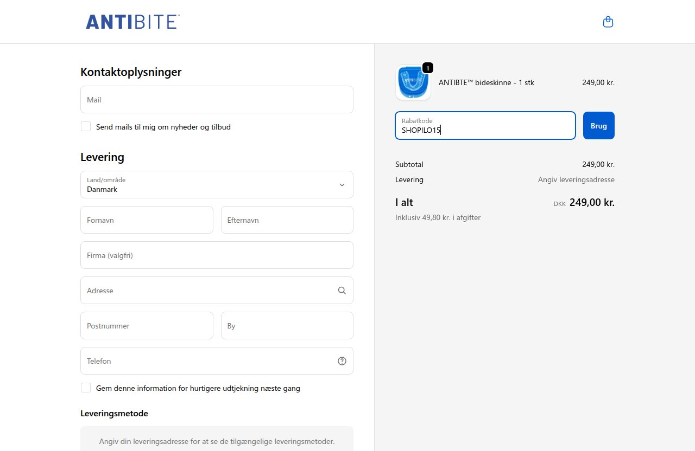Select the Efternavn input field
This screenshot has width=695, height=451.
[x=287, y=220]
